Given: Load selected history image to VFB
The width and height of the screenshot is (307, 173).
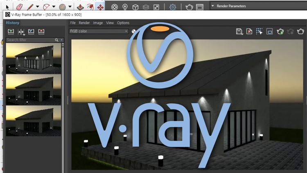Looking at the screenshot, I should coord(31,32).
